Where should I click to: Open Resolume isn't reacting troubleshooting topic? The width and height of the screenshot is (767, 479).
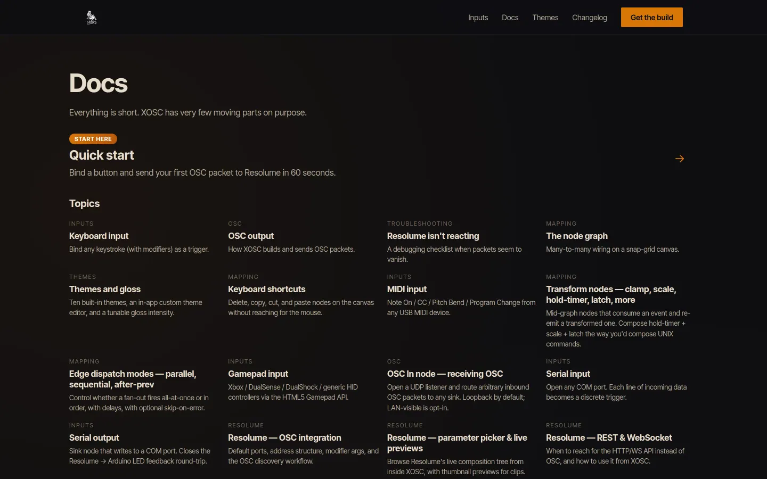point(433,236)
